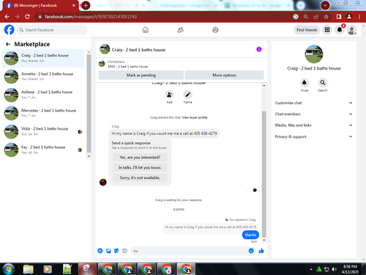Expand the Chat members section
Screen dimensions: 366x275
tap(314, 114)
